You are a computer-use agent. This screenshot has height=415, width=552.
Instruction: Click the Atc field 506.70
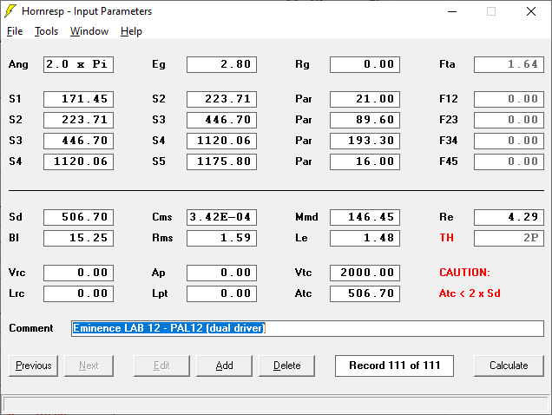365,293
